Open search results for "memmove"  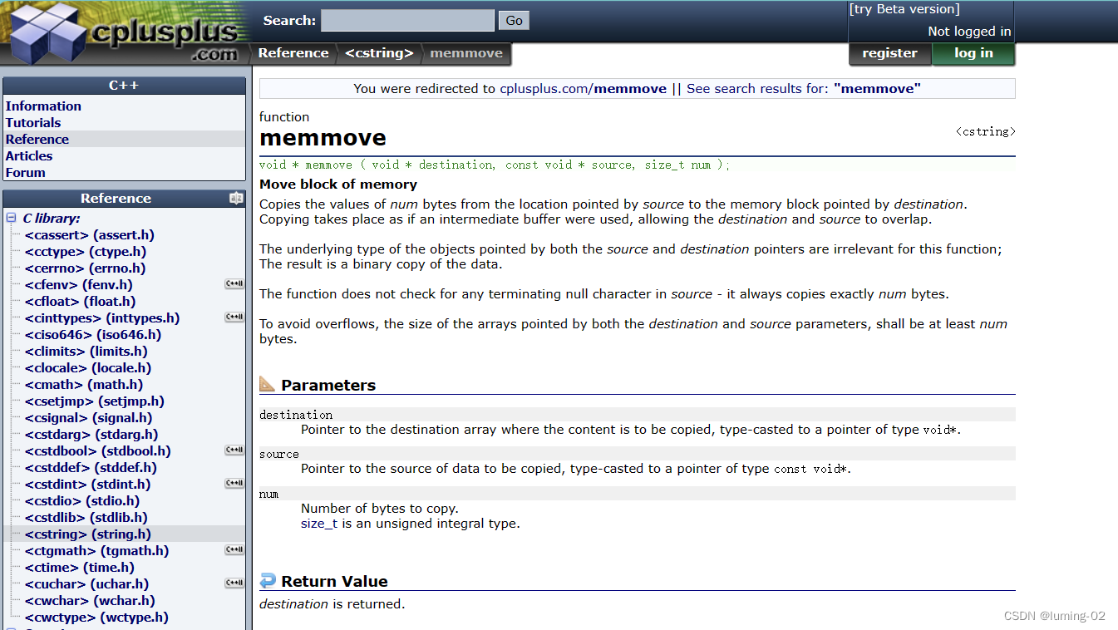(877, 88)
